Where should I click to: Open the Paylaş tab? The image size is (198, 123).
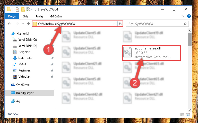coord(39,16)
